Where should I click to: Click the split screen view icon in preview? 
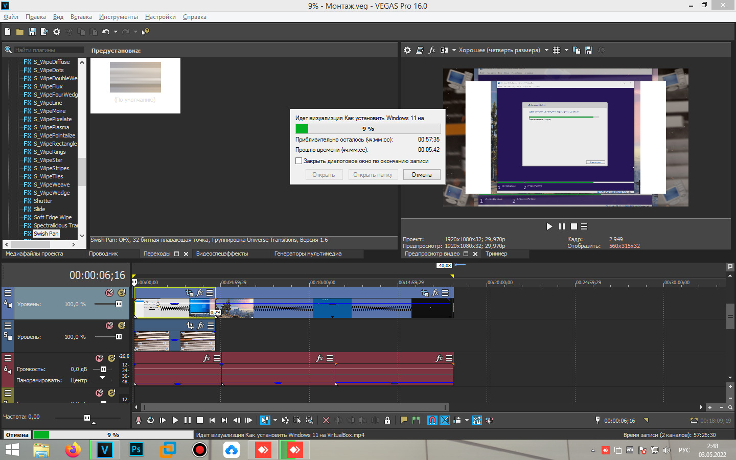[x=444, y=50]
